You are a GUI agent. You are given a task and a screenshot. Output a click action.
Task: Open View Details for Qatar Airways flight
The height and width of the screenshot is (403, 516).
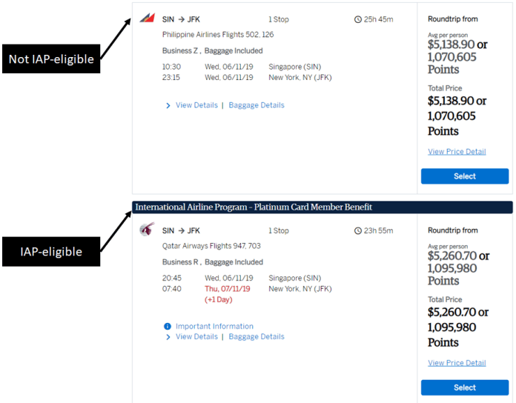196,336
